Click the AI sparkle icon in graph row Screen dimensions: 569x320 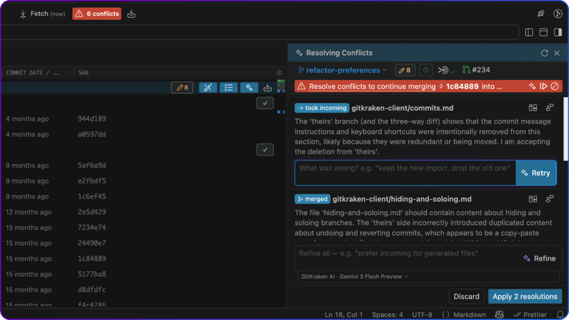click(x=249, y=88)
